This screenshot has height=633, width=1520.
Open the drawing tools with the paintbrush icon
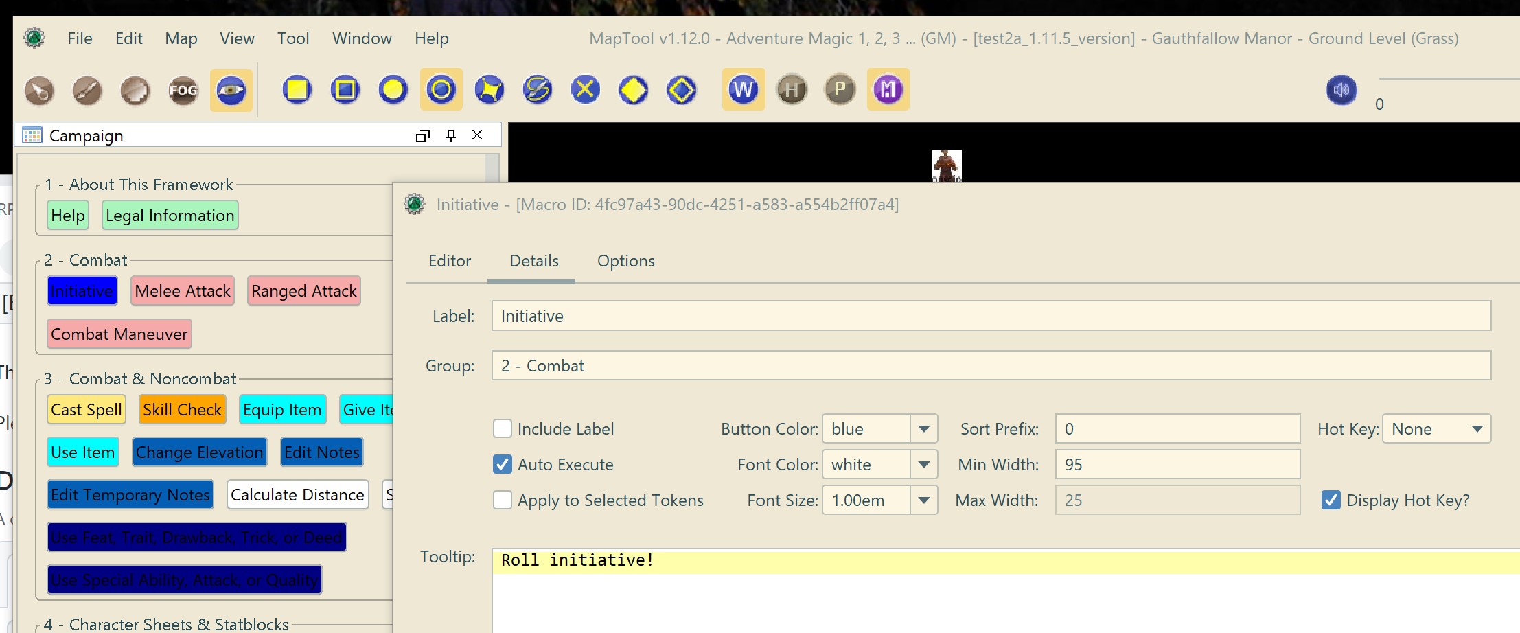(x=87, y=90)
